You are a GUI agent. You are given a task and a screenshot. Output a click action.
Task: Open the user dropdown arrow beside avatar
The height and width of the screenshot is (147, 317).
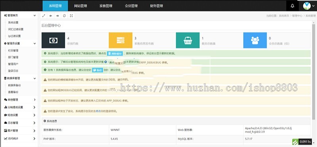(313, 6)
